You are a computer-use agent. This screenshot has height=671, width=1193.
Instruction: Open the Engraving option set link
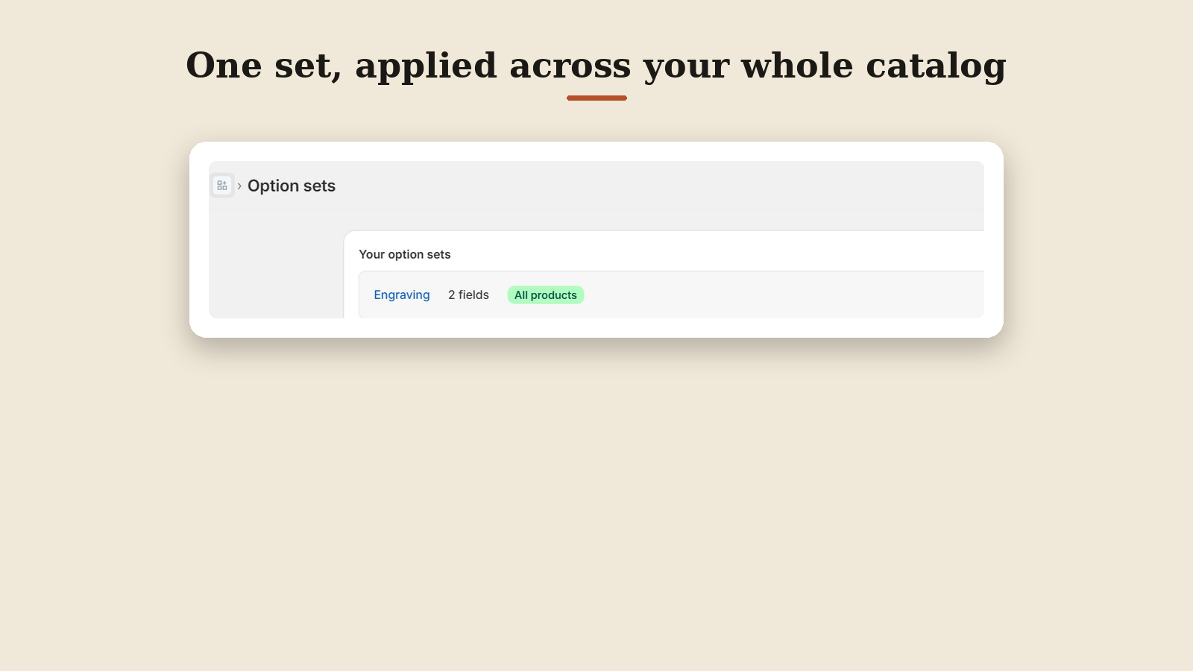click(402, 294)
